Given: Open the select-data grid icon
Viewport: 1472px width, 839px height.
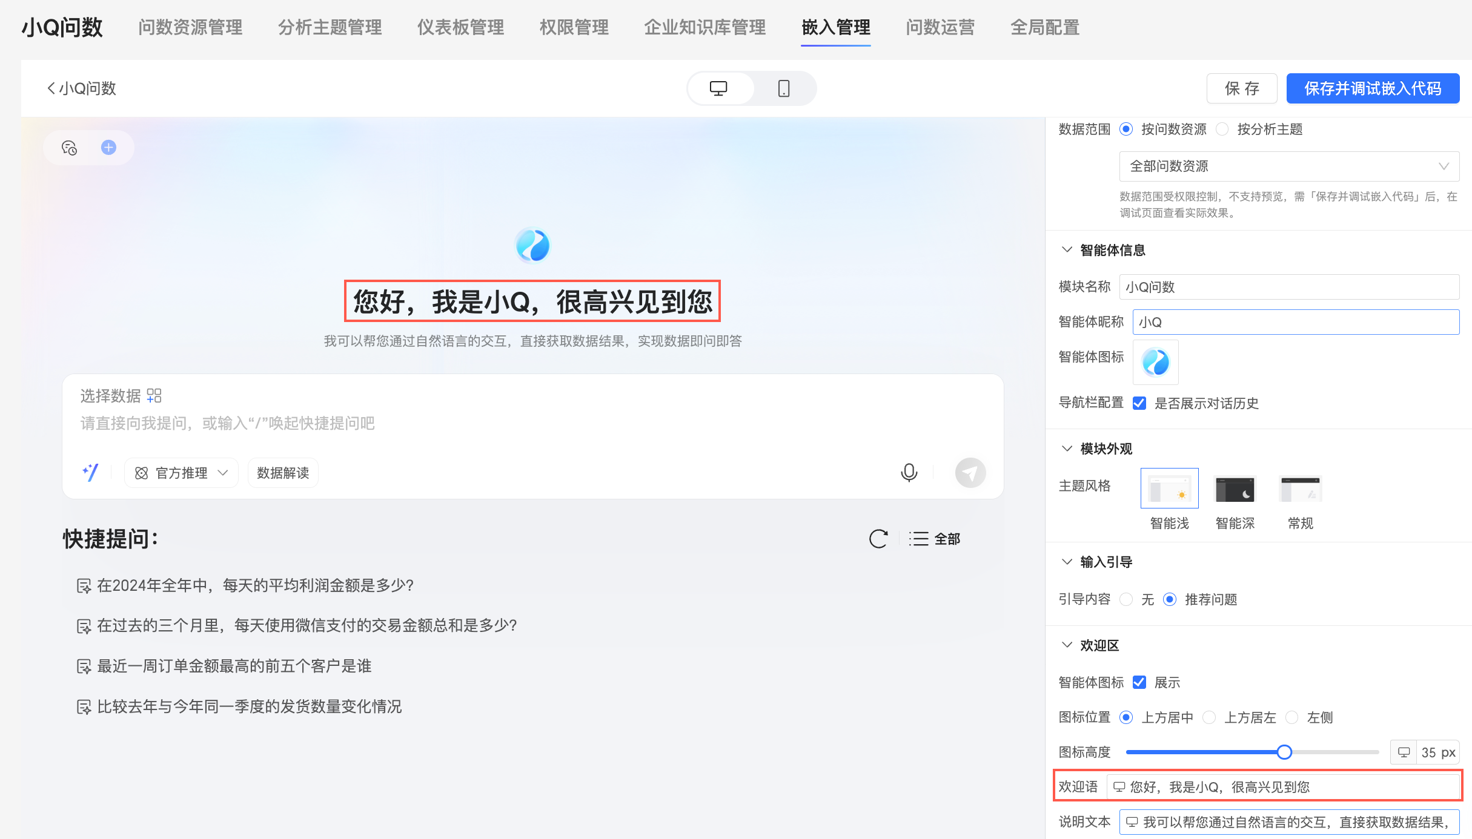Looking at the screenshot, I should point(154,396).
